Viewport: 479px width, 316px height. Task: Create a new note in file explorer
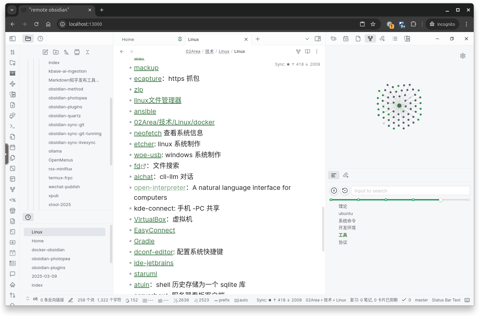click(45, 52)
